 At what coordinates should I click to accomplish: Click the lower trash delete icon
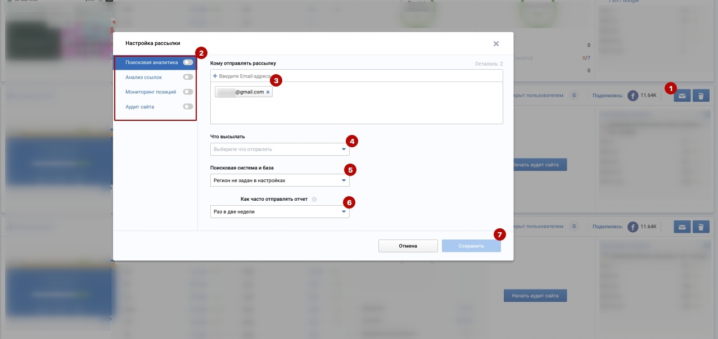701,227
